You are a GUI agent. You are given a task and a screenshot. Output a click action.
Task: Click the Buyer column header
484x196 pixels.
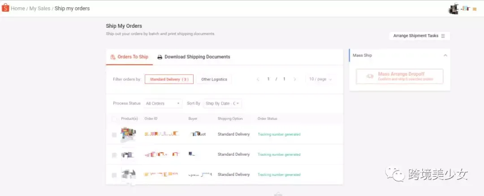pos(193,119)
